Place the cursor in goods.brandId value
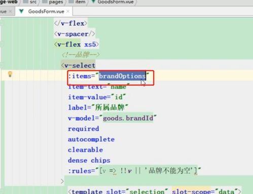This screenshot has width=253, height=194. [x=128, y=118]
